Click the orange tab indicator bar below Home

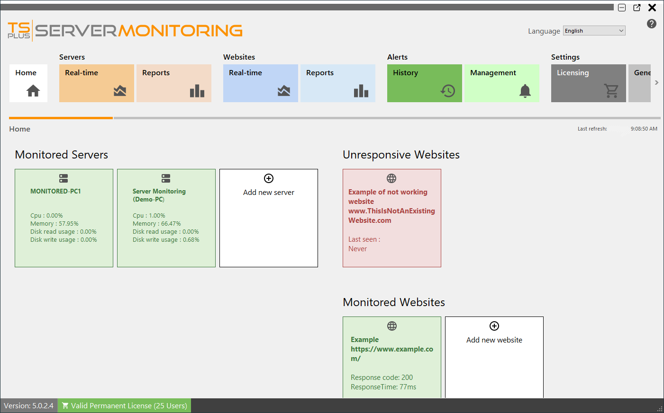(x=61, y=118)
